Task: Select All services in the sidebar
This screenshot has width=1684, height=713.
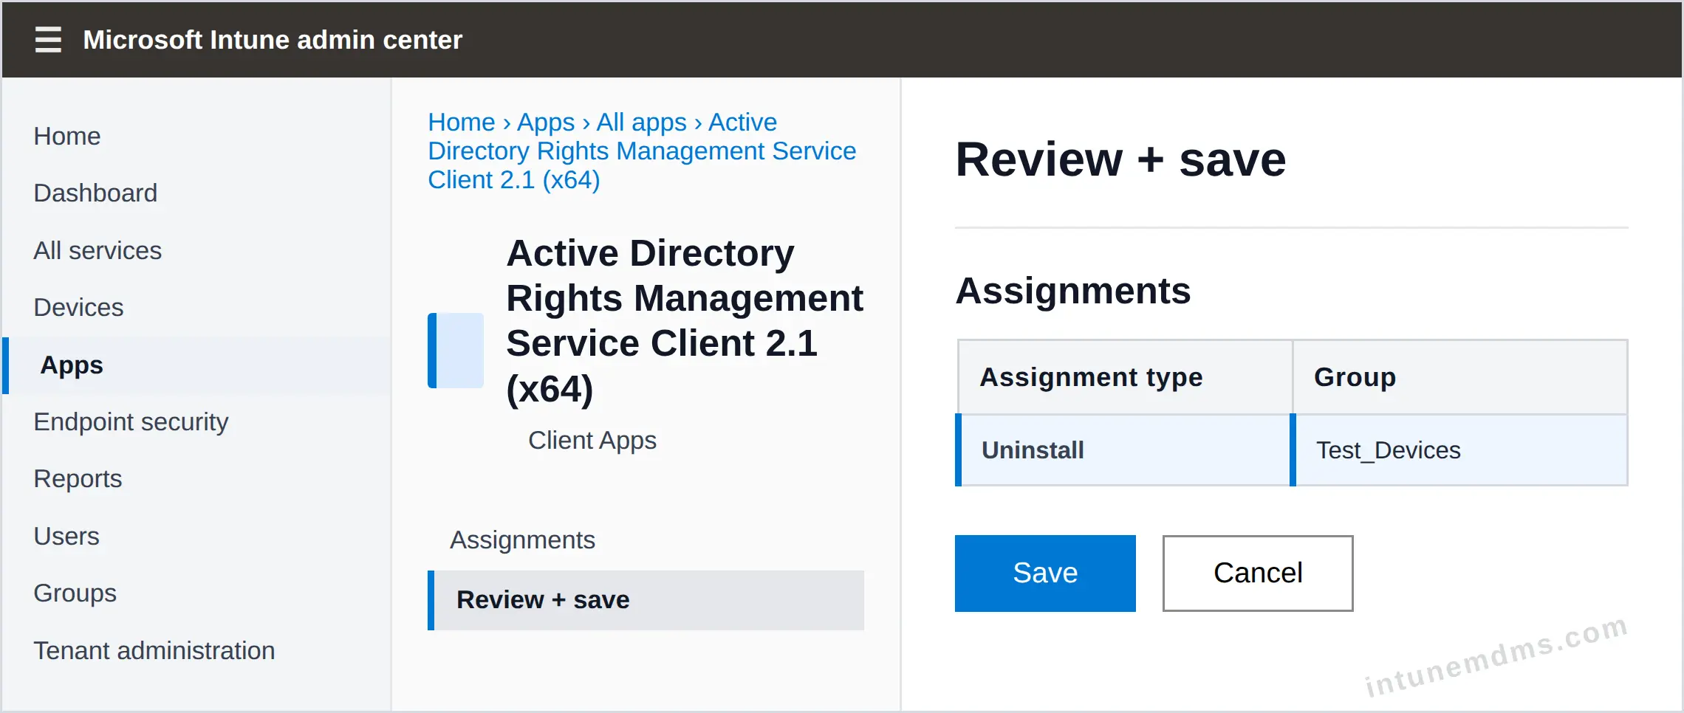Action: coord(97,251)
